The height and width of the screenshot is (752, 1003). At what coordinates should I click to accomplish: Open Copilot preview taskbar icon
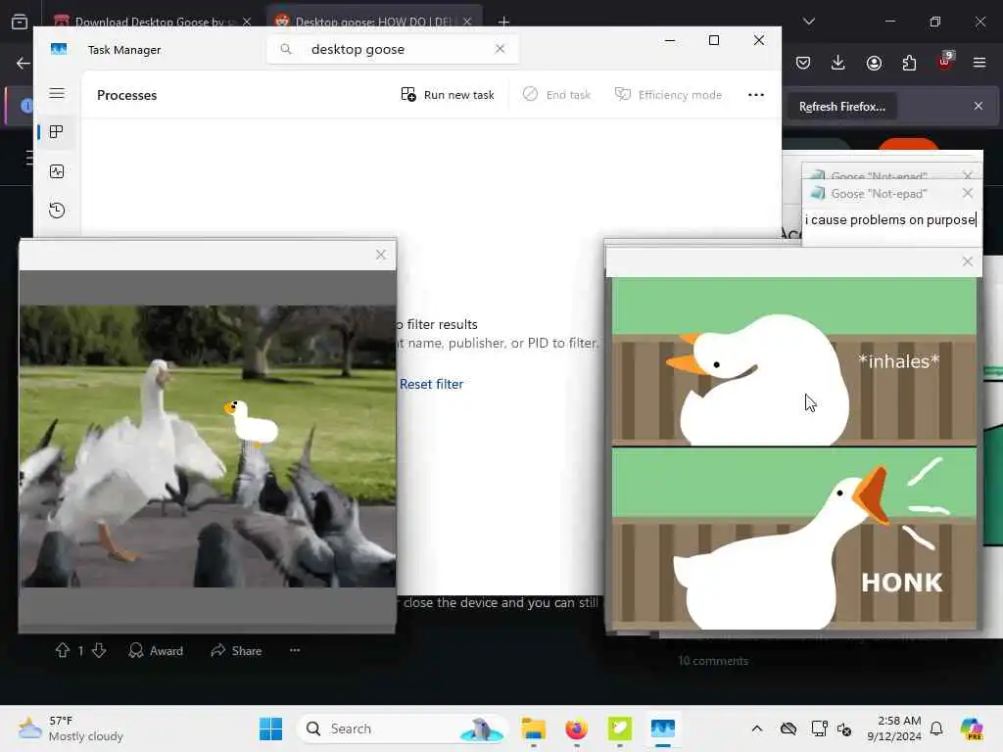click(x=972, y=728)
